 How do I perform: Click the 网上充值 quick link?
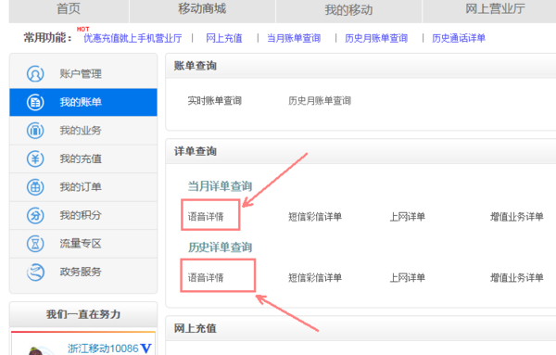click(x=224, y=38)
